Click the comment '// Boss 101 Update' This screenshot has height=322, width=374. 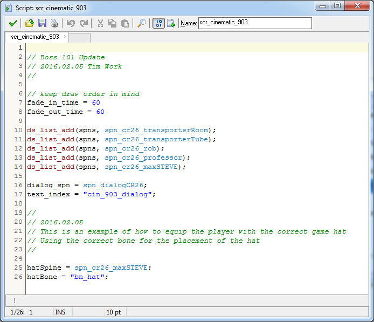[66, 57]
